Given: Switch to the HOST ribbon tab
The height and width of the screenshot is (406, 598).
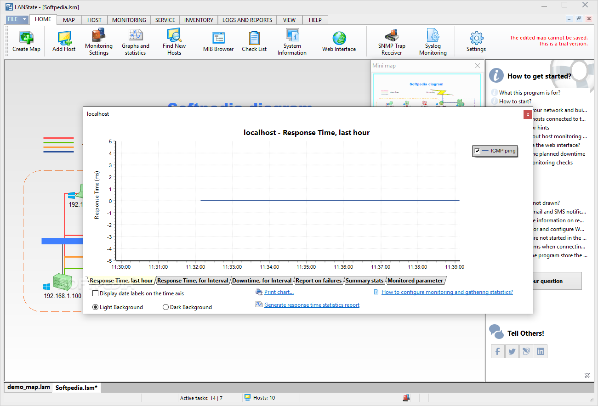Looking at the screenshot, I should pyautogui.click(x=94, y=20).
